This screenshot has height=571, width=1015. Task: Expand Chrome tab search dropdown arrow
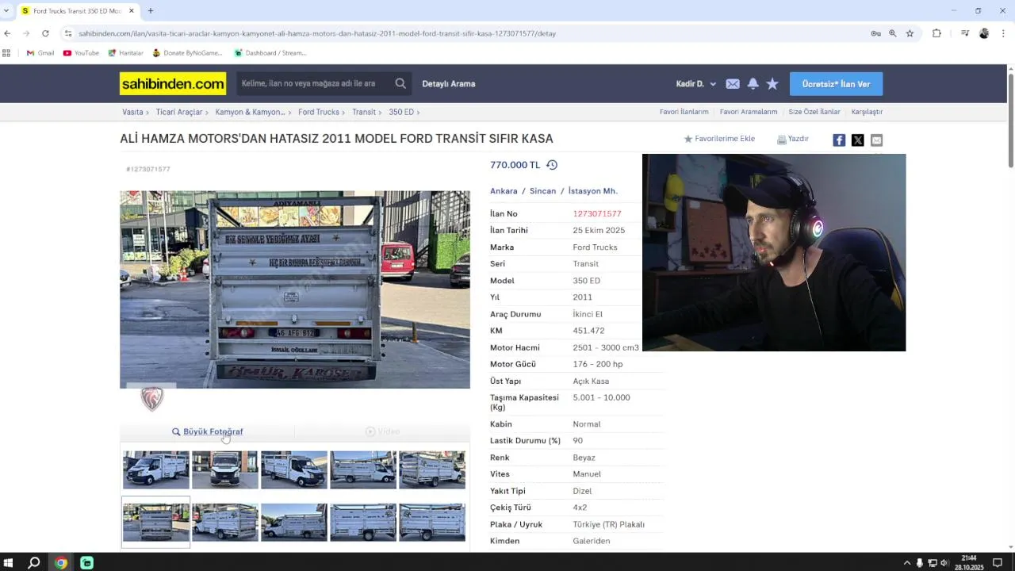6,10
